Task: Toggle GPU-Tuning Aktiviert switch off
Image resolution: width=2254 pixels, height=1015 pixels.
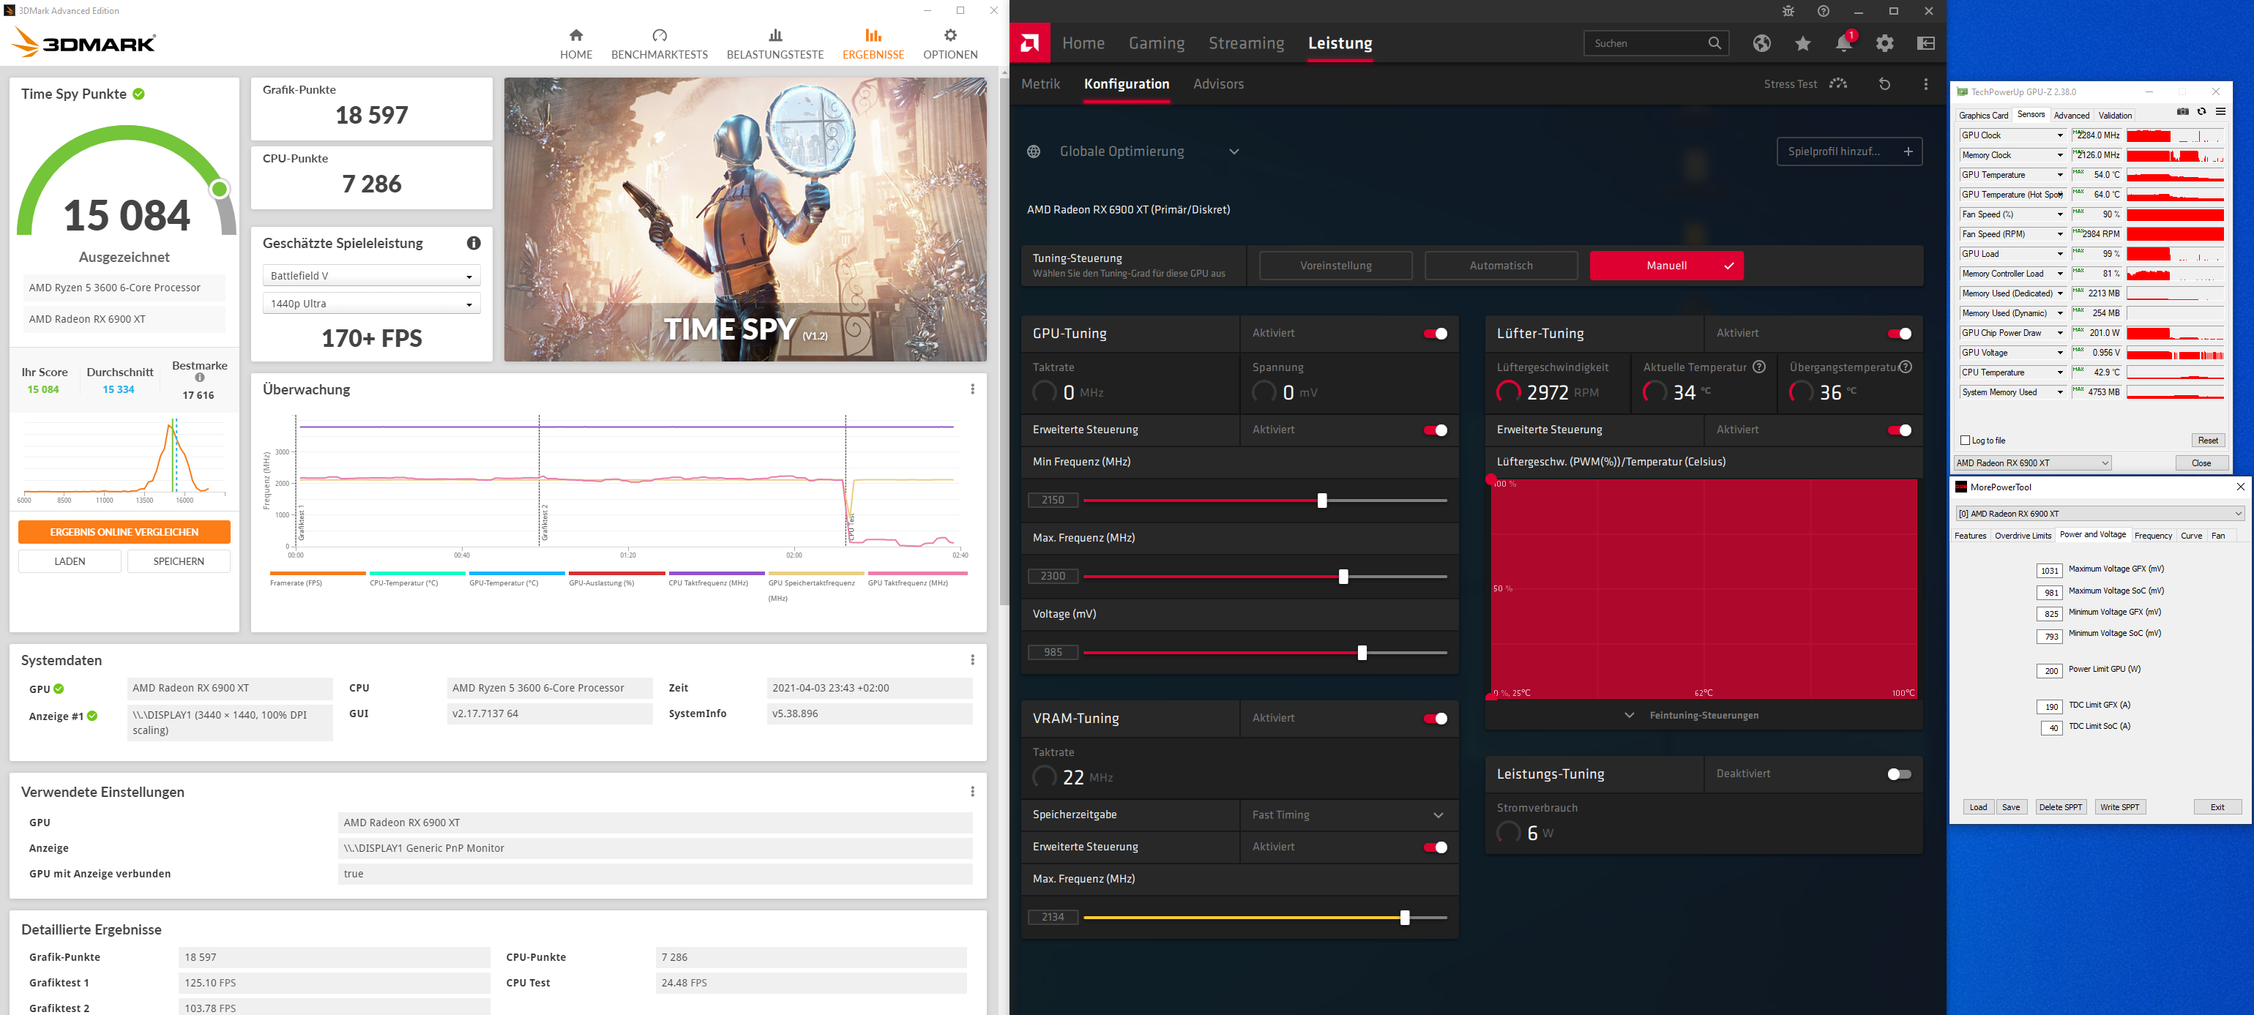Action: point(1434,334)
